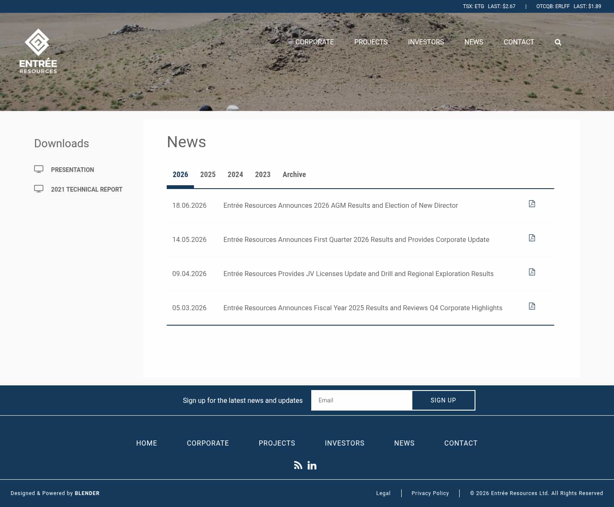This screenshot has height=507, width=614.
Task: Open First Quarter 2026 Results article
Action: tap(356, 239)
